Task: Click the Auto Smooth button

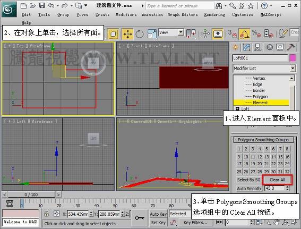Action: [249, 189]
